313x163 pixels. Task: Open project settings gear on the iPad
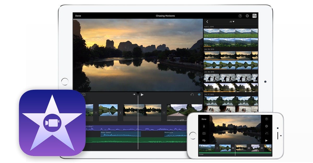(x=247, y=16)
